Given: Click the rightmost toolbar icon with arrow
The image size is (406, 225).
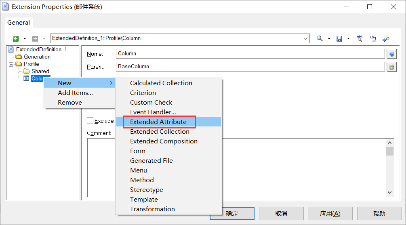Looking at the screenshot, I should [386, 39].
